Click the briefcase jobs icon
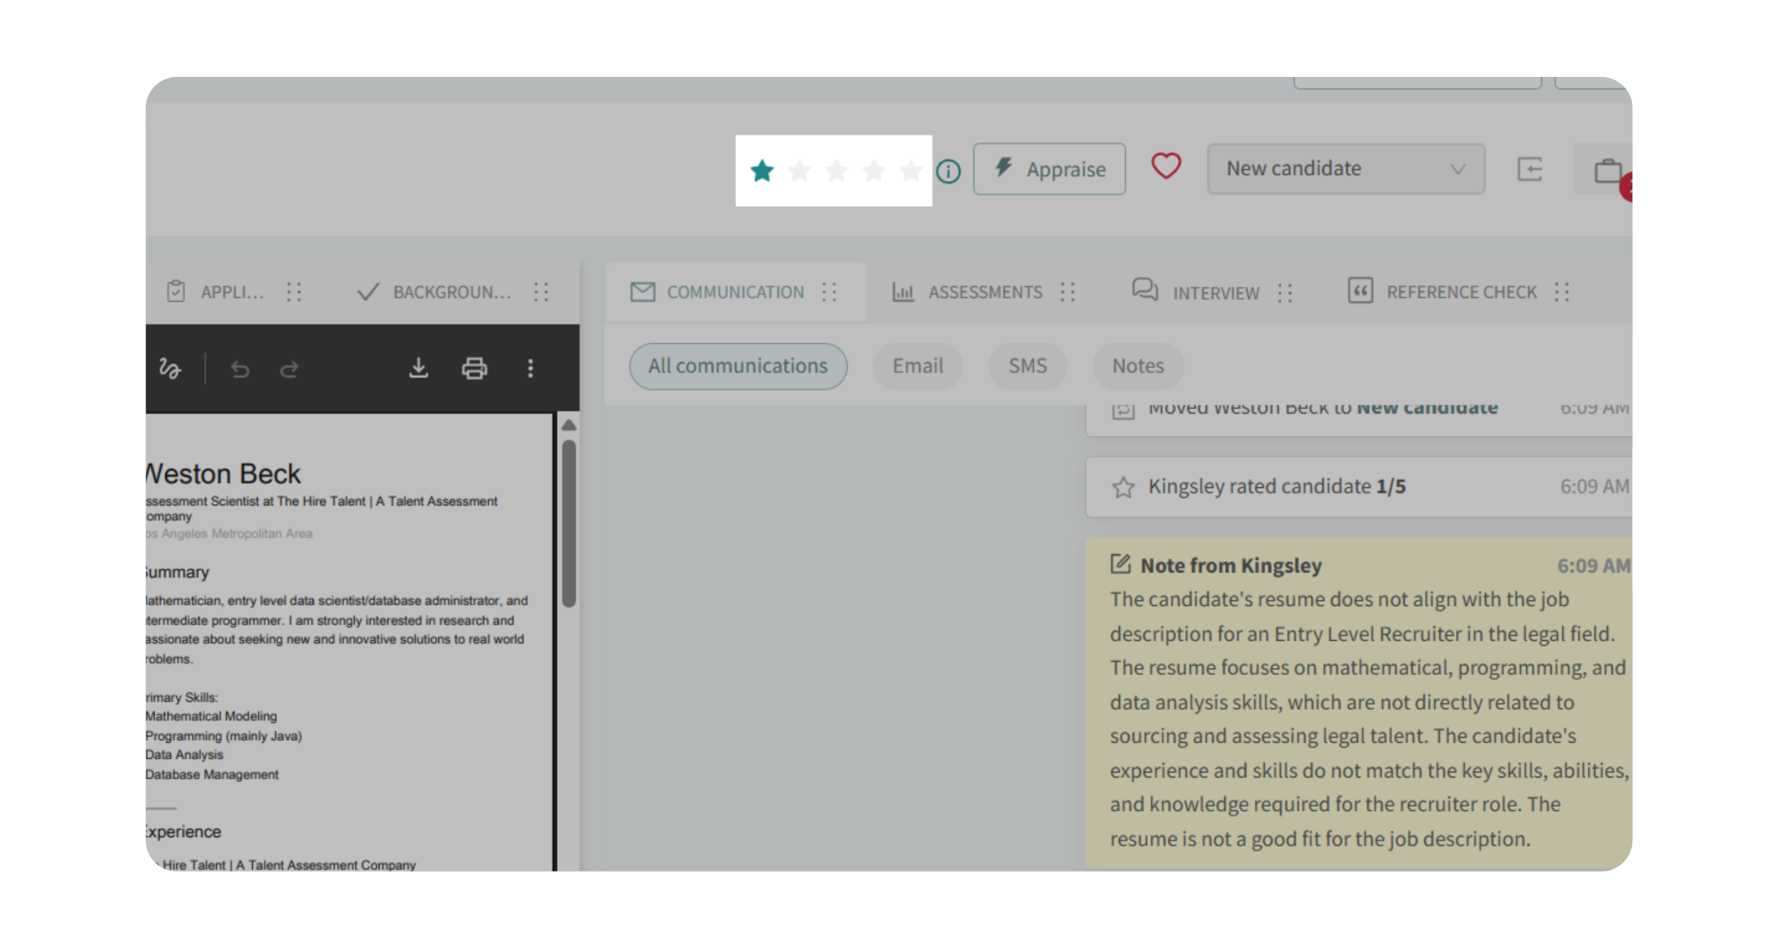This screenshot has height=952, width=1776. [x=1607, y=170]
